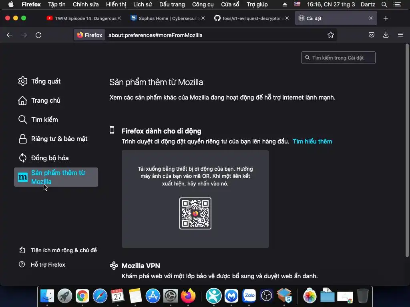Reload the current page
The image size is (410, 307).
(x=38, y=35)
